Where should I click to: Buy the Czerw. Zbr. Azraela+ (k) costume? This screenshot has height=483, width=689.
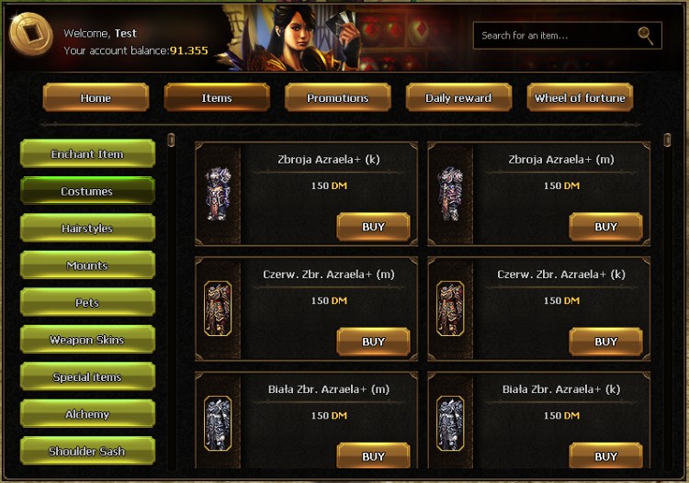pyautogui.click(x=606, y=342)
